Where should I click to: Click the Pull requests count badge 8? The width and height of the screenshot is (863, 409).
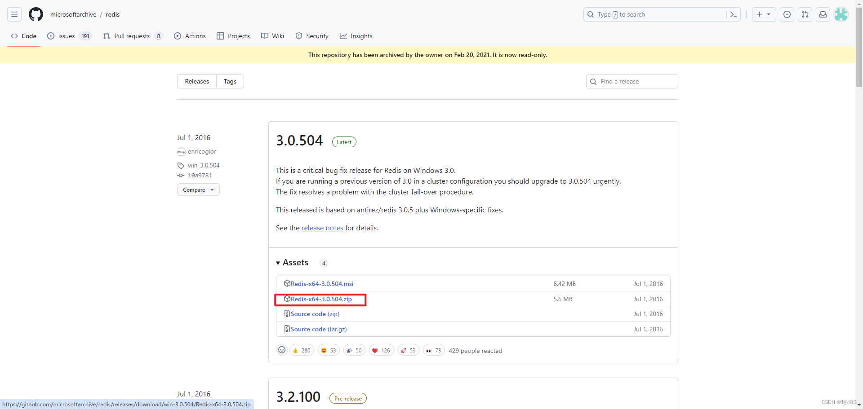click(158, 36)
